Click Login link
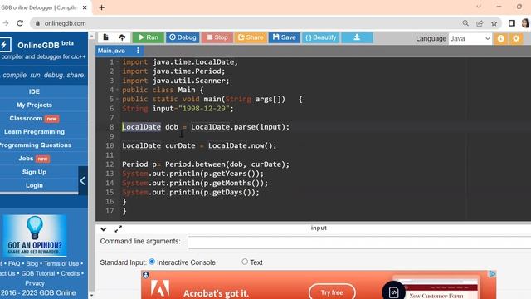This screenshot has height=299, width=531. tap(34, 185)
